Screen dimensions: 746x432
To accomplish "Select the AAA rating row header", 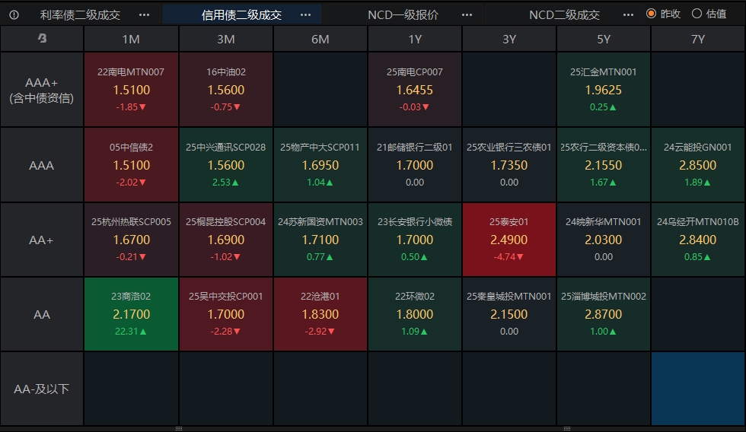I will [x=42, y=165].
